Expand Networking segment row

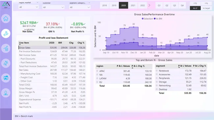pos(157,85)
